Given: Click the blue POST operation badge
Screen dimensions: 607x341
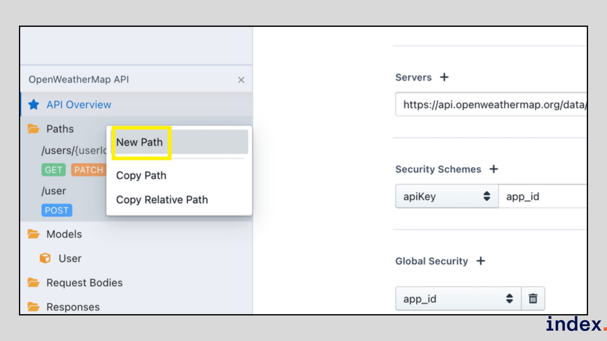Looking at the screenshot, I should tap(57, 210).
